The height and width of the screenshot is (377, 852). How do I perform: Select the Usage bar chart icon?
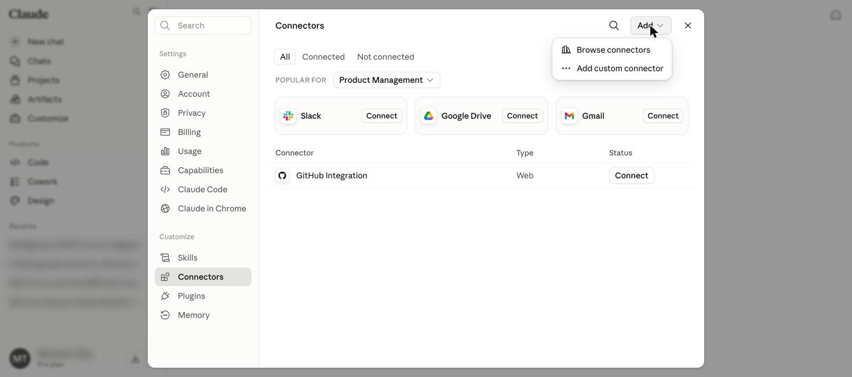[x=165, y=151]
